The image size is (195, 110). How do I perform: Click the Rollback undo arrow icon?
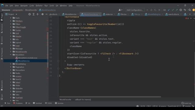(185, 10)
